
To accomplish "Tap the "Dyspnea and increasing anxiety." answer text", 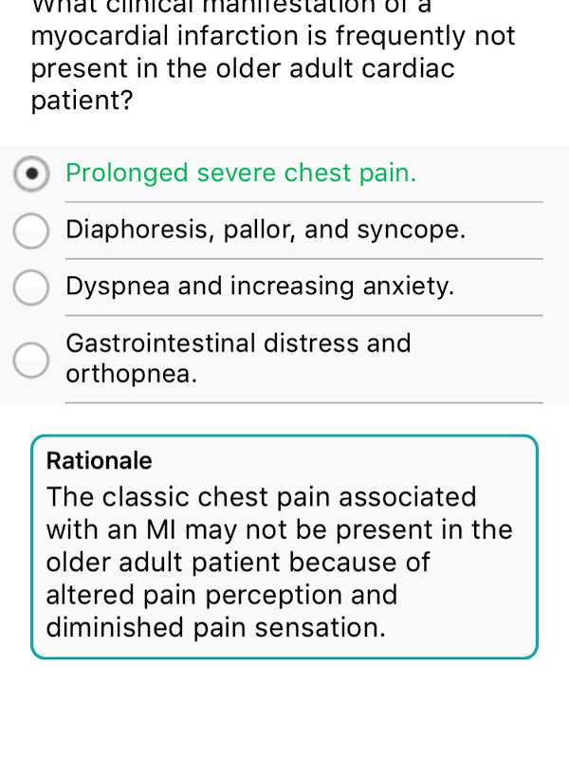I will pyautogui.click(x=261, y=287).
